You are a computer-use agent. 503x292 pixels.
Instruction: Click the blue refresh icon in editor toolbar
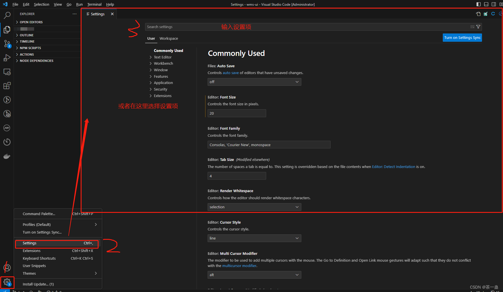493,14
